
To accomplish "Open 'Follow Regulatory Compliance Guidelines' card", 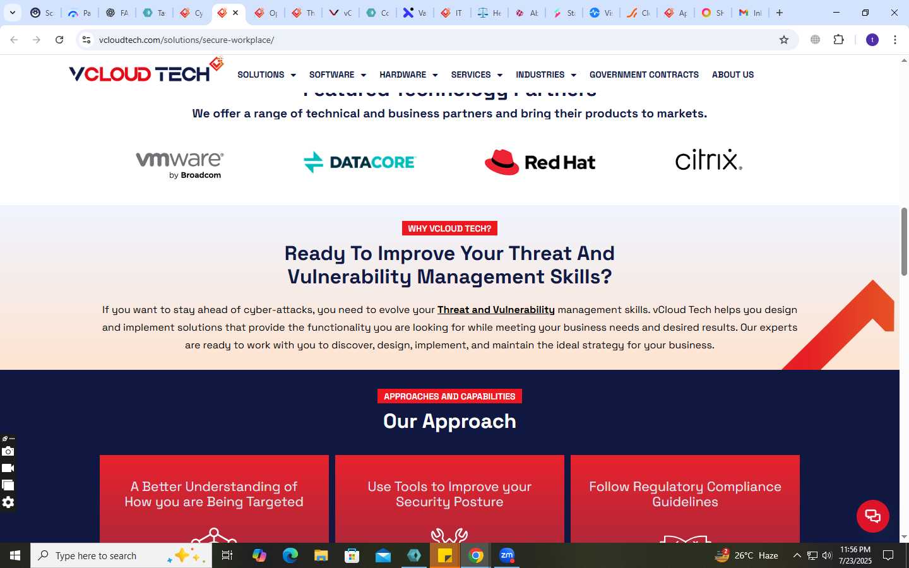I will [685, 499].
